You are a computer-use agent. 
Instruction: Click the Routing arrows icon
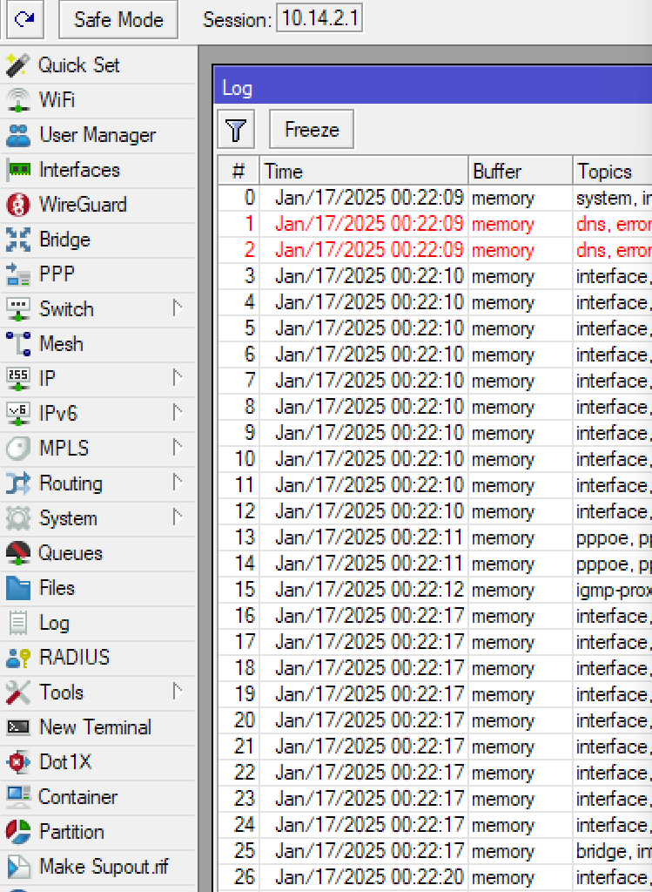click(18, 483)
